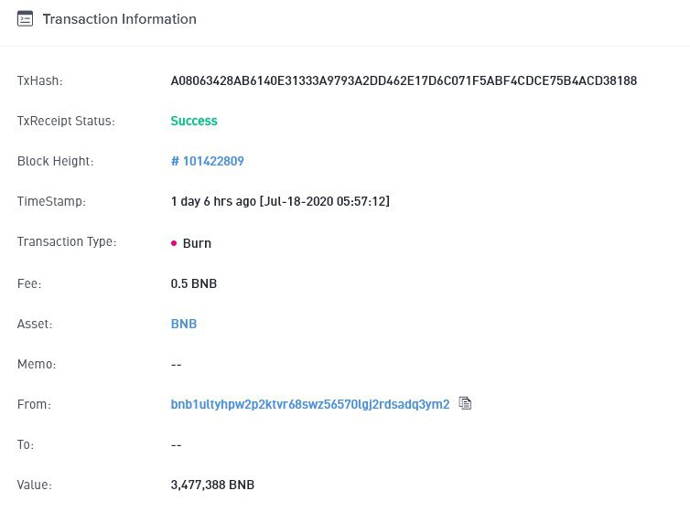Click the pink dot beside Burn
Screen dimensions: 690x512
click(x=174, y=243)
